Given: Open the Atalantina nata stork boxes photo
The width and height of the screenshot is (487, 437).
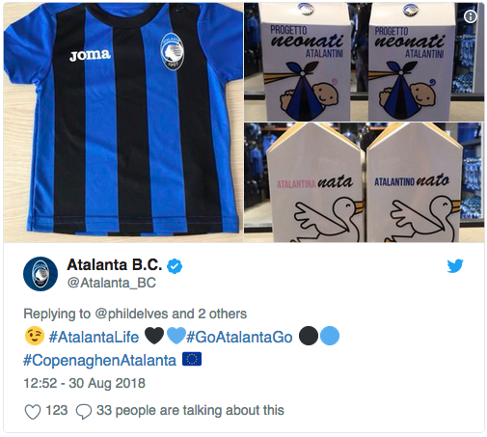Looking at the screenshot, I should [x=364, y=182].
